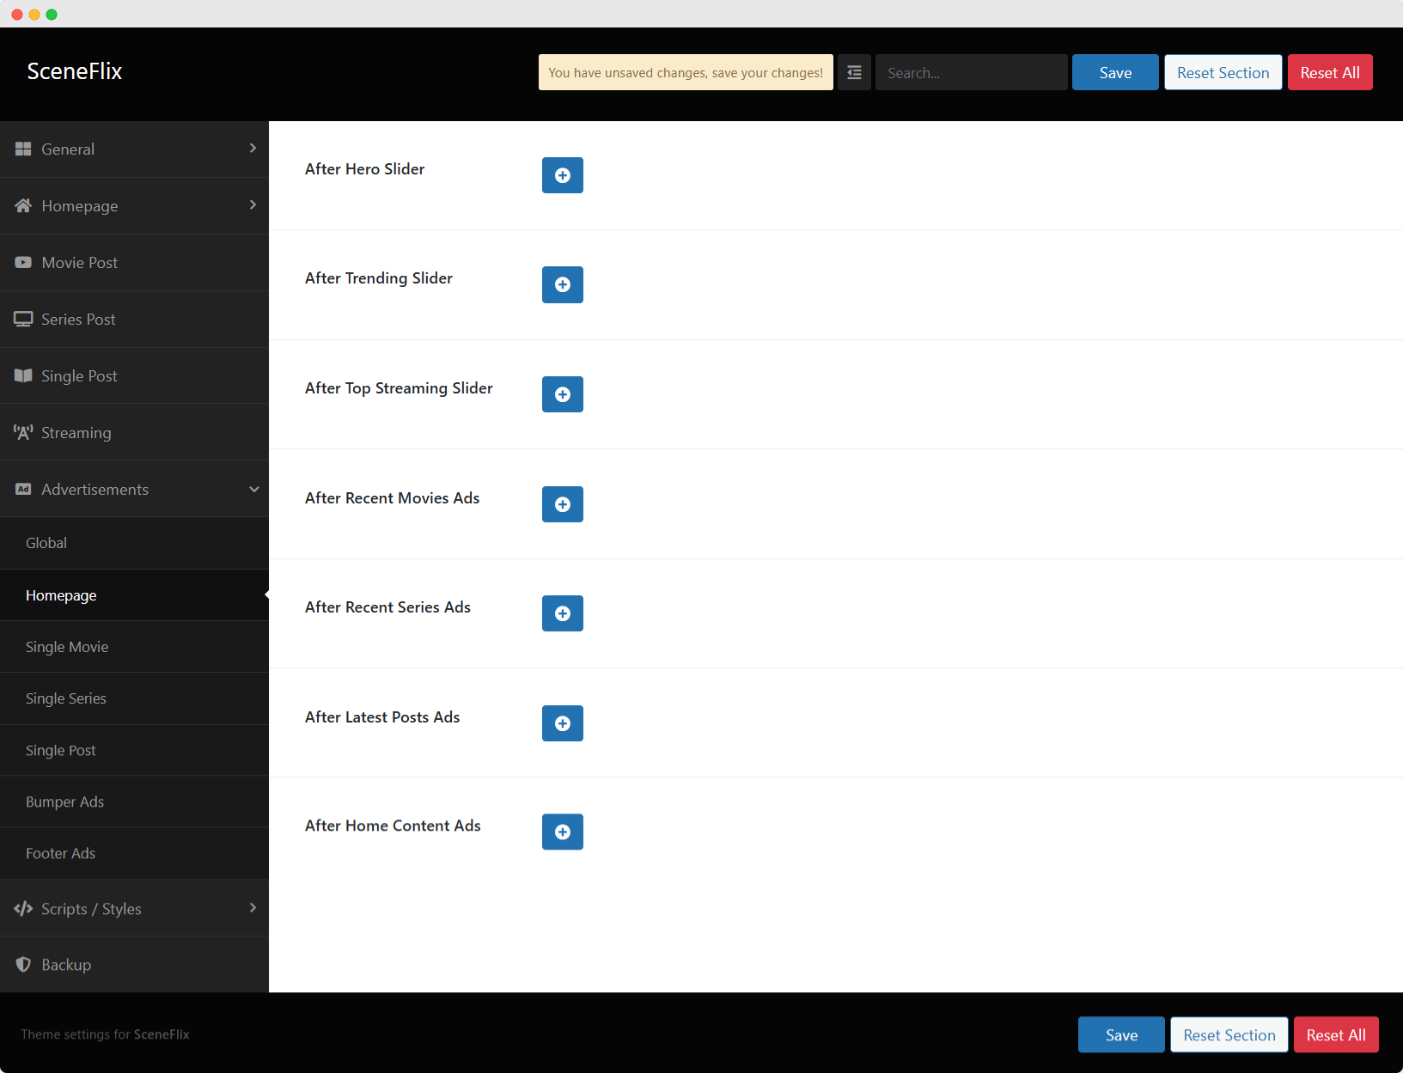The height and width of the screenshot is (1073, 1403).
Task: Click the unsaved changes notice
Action: click(x=686, y=72)
